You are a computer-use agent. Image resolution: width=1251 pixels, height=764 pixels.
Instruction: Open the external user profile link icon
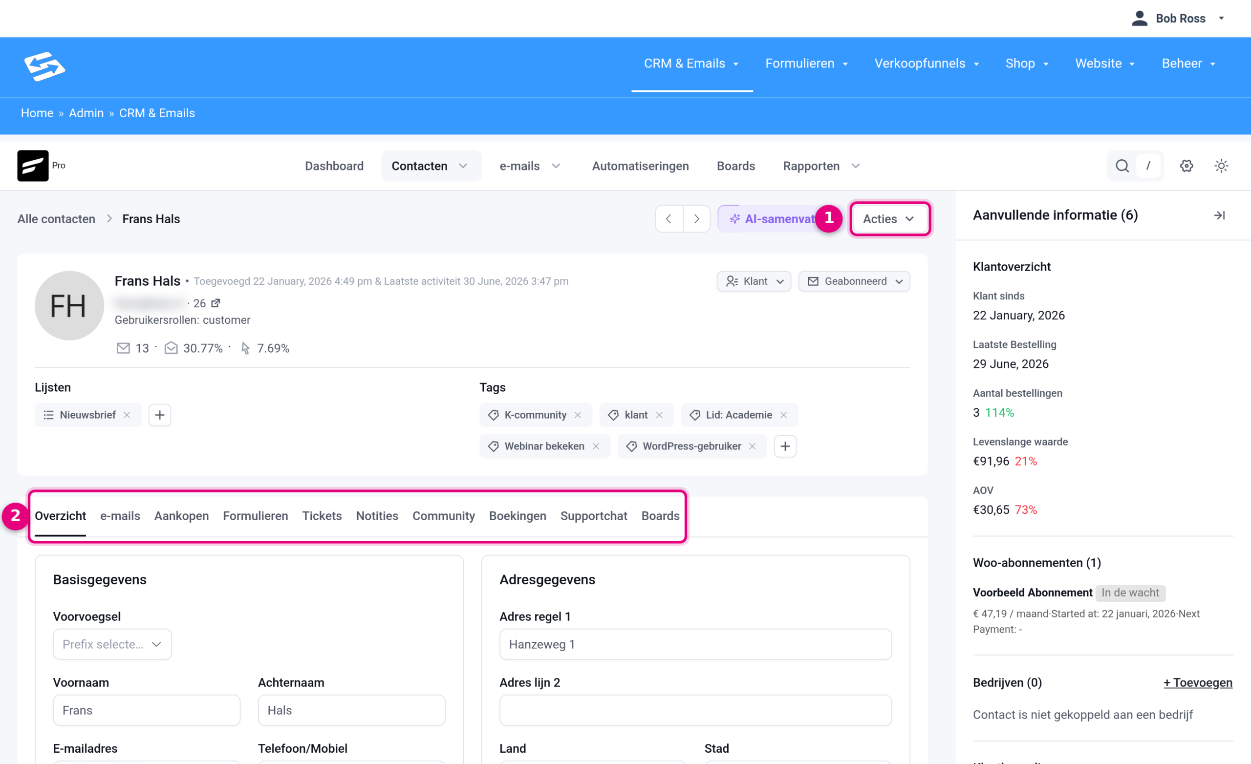pyautogui.click(x=216, y=303)
